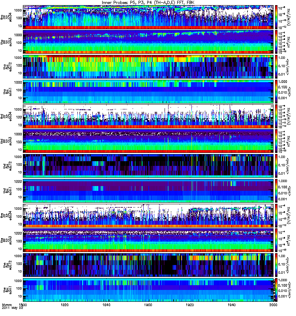Image resolution: width=296 pixels, height=316 pixels.
Task: Click the 1820 time axis label
Action: point(65,305)
